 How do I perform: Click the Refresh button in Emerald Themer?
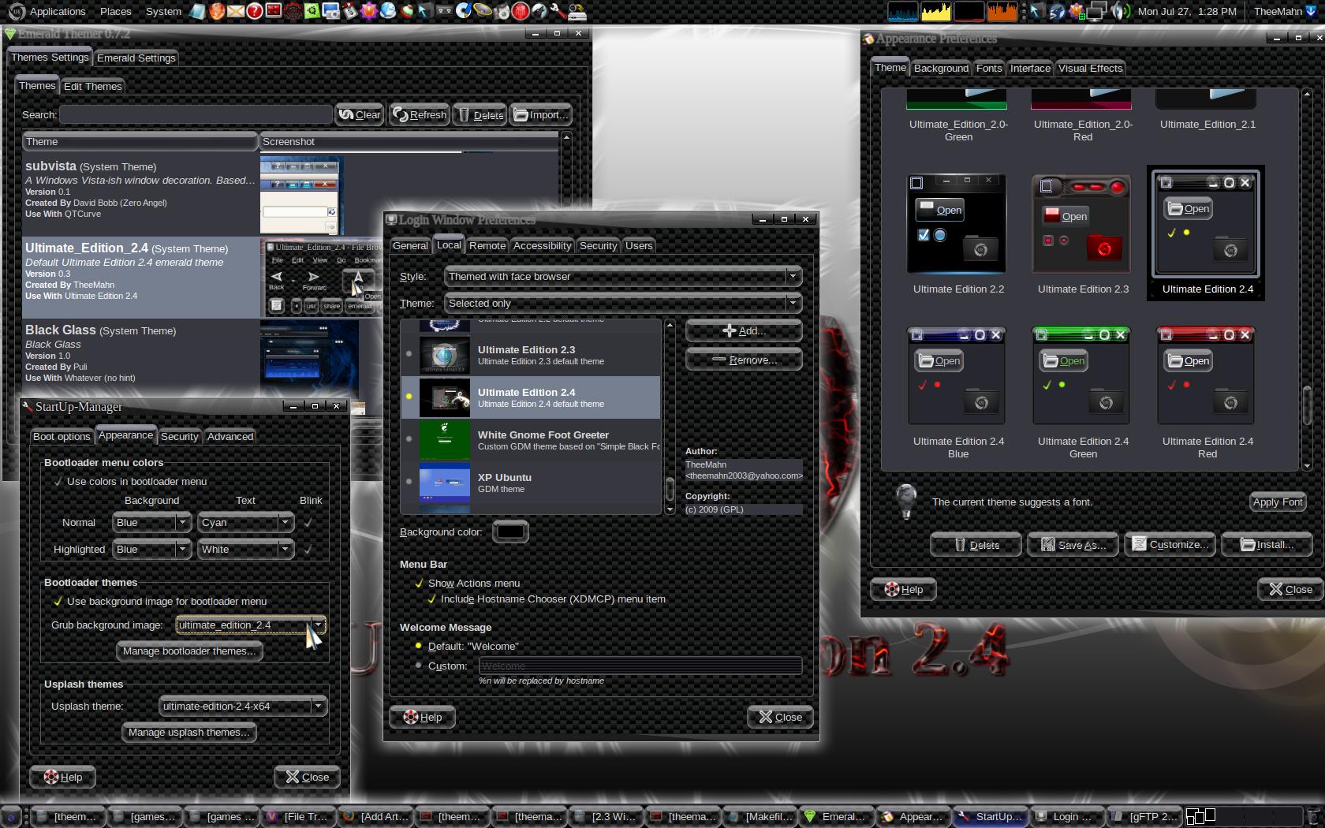[x=420, y=114]
